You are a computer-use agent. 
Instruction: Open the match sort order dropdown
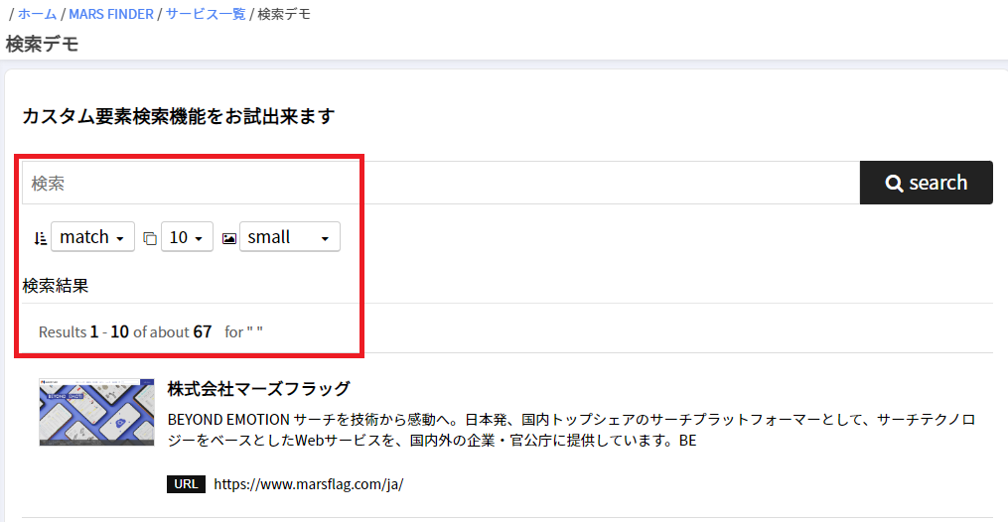pos(92,237)
